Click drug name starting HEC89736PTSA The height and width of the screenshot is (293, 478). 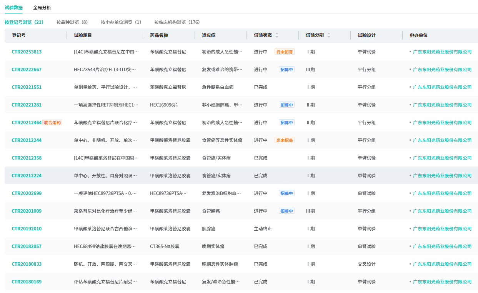tap(168, 193)
